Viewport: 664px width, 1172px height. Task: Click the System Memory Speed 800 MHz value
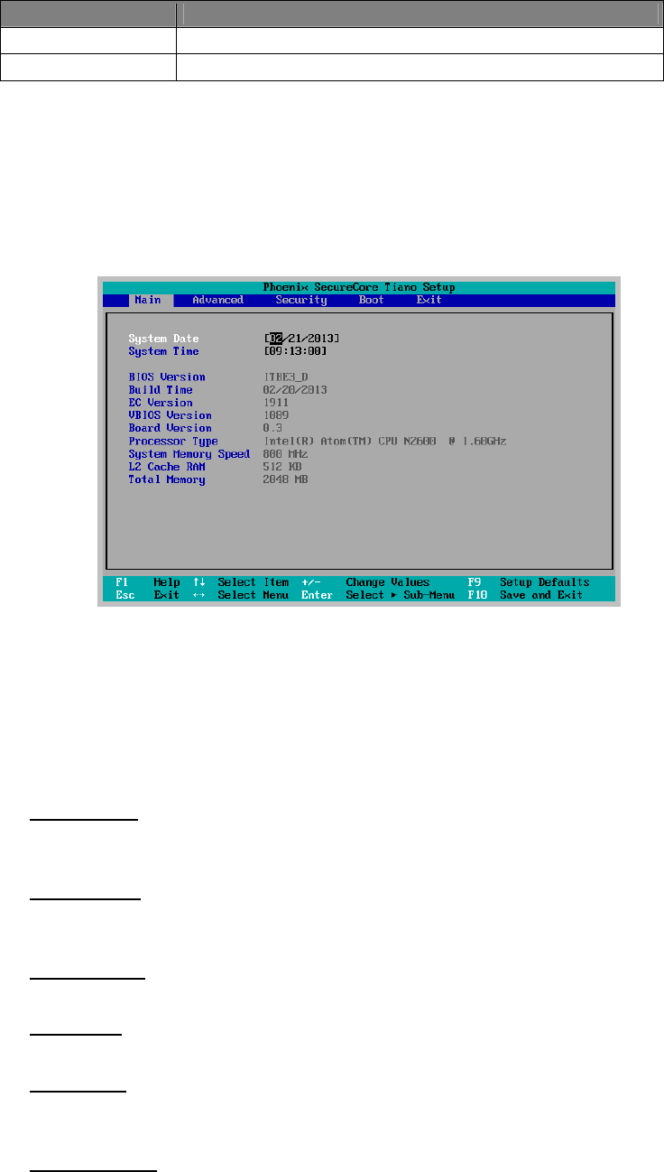(x=285, y=454)
